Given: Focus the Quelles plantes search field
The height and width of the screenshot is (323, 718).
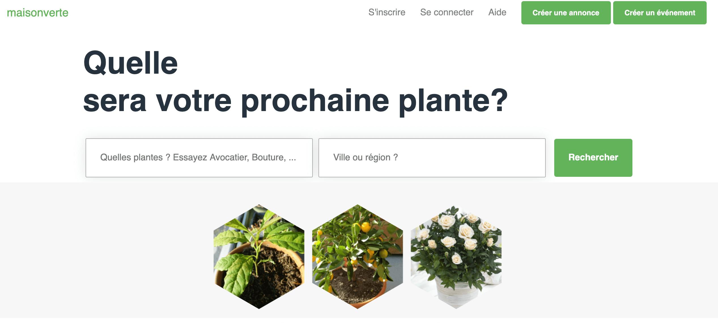Looking at the screenshot, I should coord(199,158).
